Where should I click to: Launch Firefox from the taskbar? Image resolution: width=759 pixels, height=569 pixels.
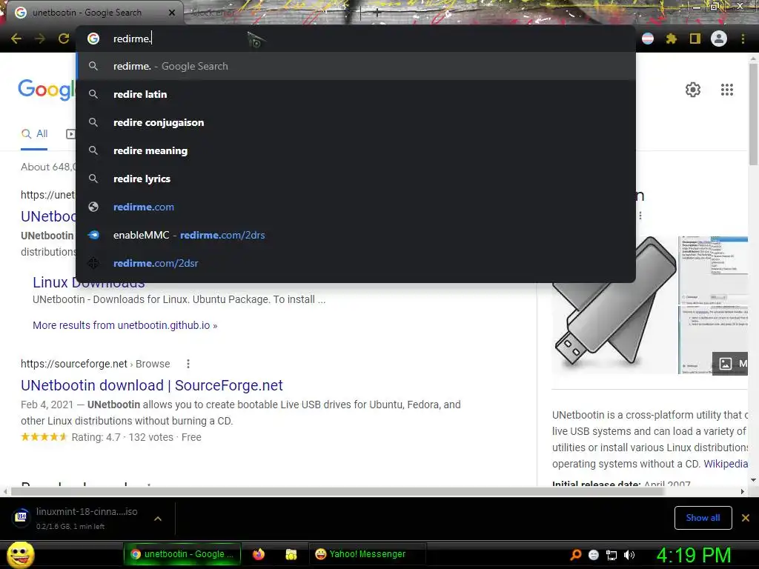click(x=259, y=554)
